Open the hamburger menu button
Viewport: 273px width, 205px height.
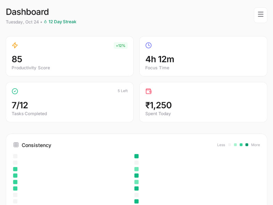(260, 15)
